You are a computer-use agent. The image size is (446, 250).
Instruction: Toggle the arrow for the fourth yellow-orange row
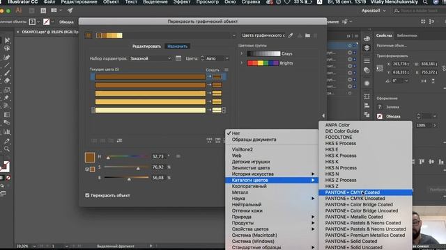[209, 101]
